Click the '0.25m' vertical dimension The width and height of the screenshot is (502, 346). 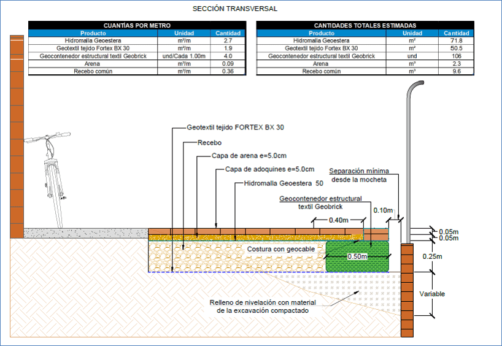[432, 256]
